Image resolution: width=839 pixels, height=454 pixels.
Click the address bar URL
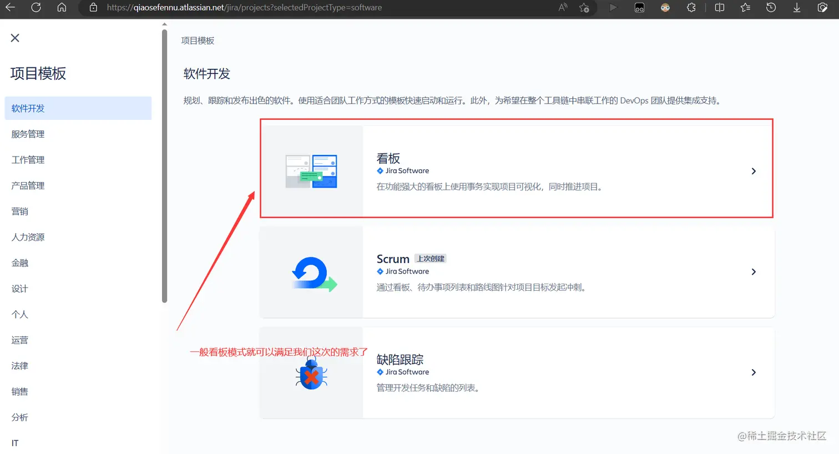click(x=244, y=8)
